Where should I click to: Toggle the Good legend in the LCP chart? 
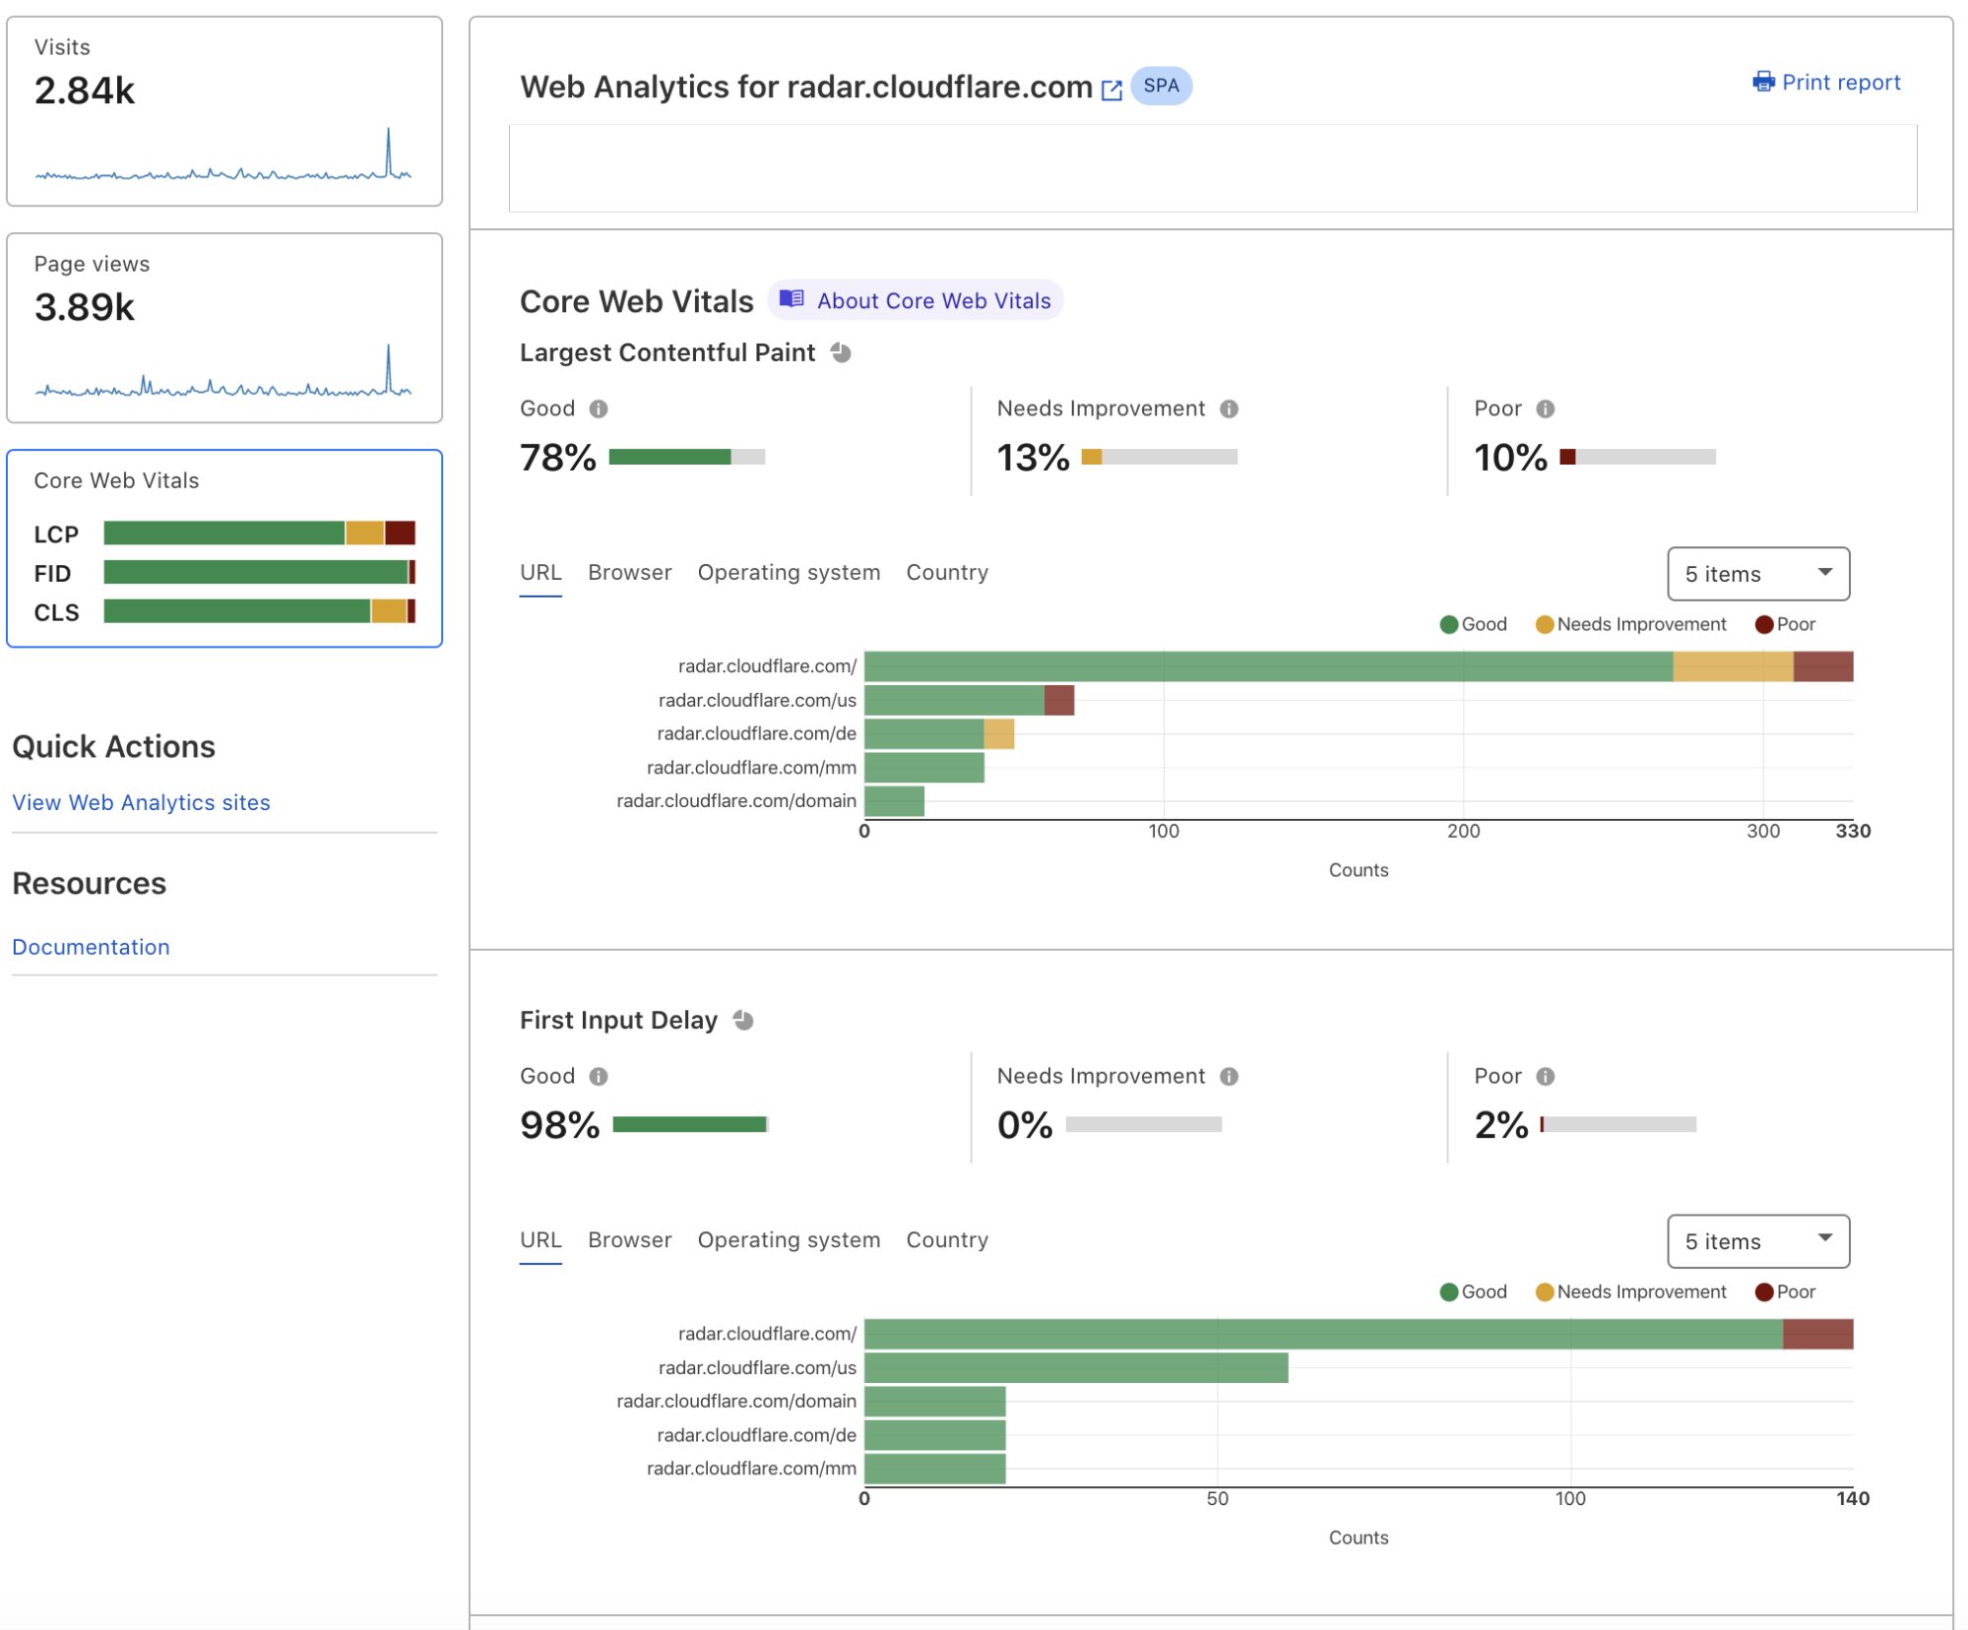point(1474,624)
